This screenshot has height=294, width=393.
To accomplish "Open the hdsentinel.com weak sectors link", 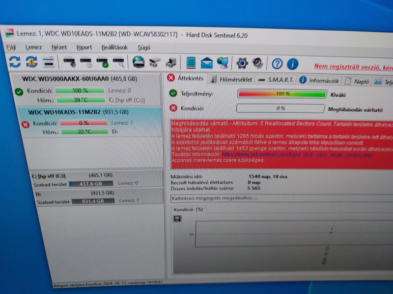I will coord(297,154).
